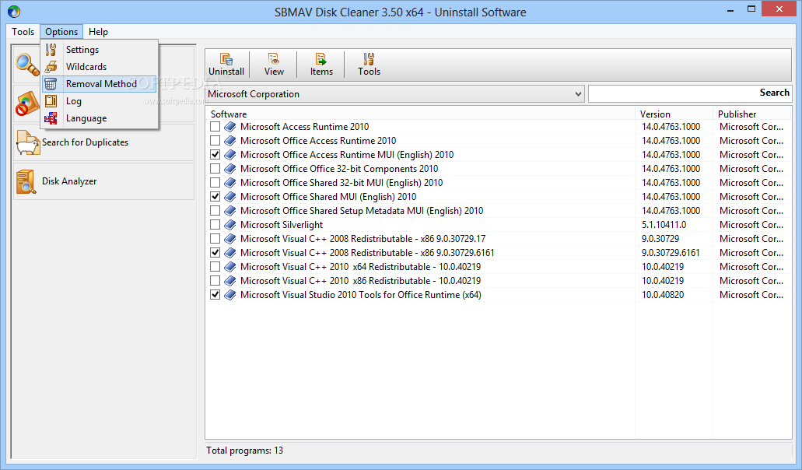Uncheck Visual C++ 2008 x86 9.0.30729.6161 checkbox
This screenshot has width=802, height=470.
click(215, 253)
